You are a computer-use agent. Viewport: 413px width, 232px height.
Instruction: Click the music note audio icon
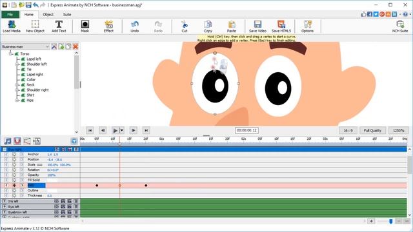(8, 141)
